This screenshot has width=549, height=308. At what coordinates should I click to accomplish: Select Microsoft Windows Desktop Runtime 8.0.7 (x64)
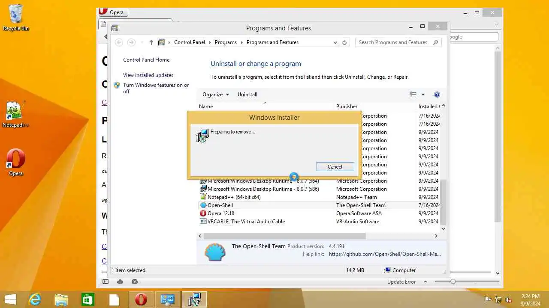(320, 181)
